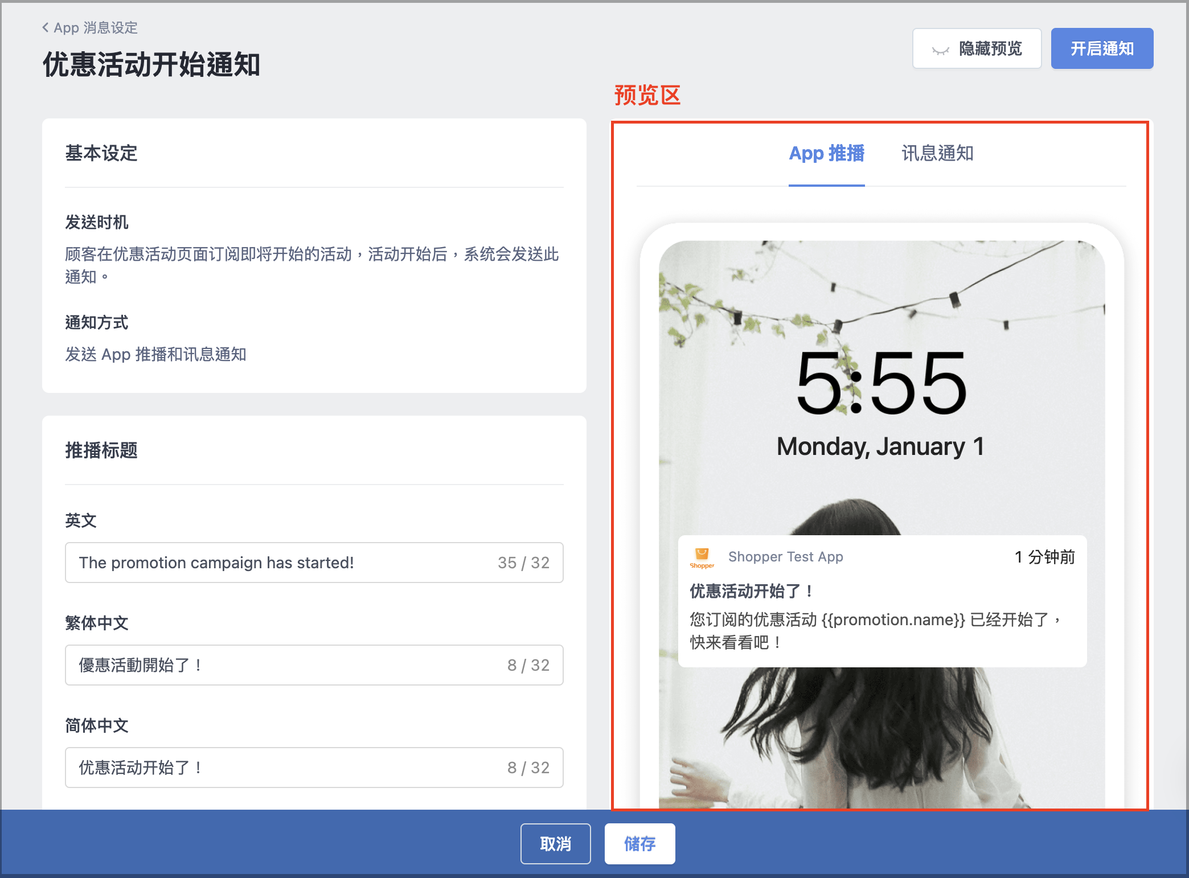Click the 1 分钟前 timestamp in the notification
The image size is (1189, 878).
pos(1044,557)
